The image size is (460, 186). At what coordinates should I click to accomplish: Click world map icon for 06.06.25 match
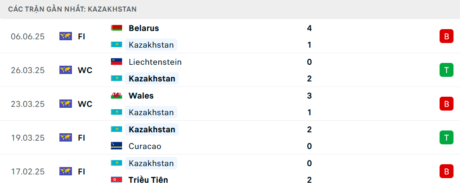[x=66, y=36]
